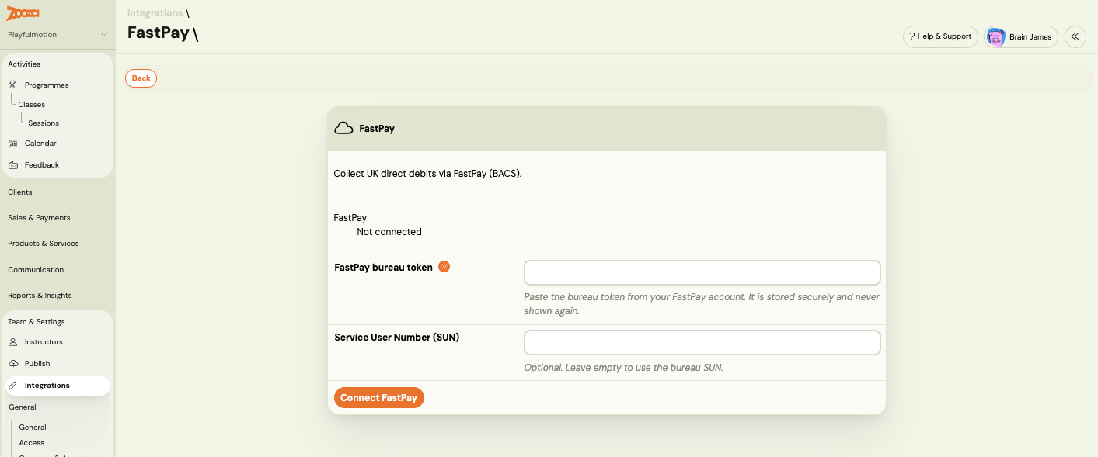
Task: Open Activities section in sidebar
Action: click(24, 64)
